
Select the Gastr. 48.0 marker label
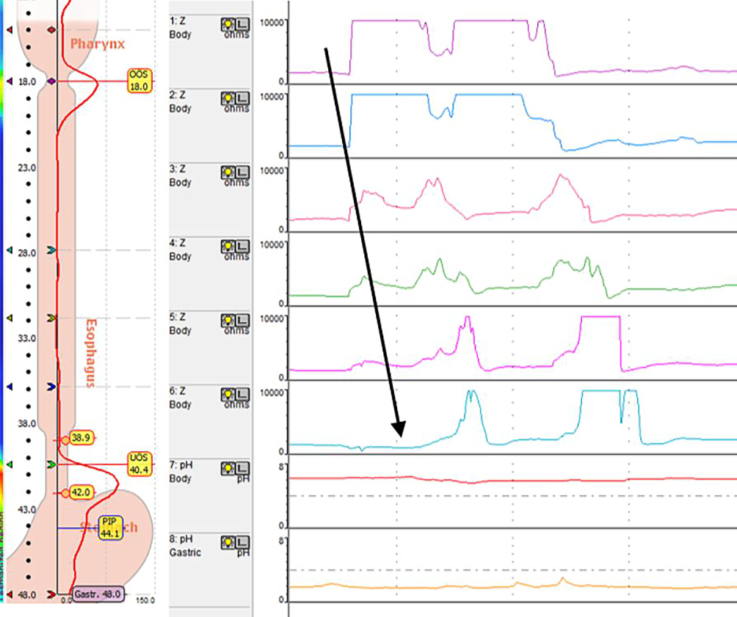coord(98,594)
